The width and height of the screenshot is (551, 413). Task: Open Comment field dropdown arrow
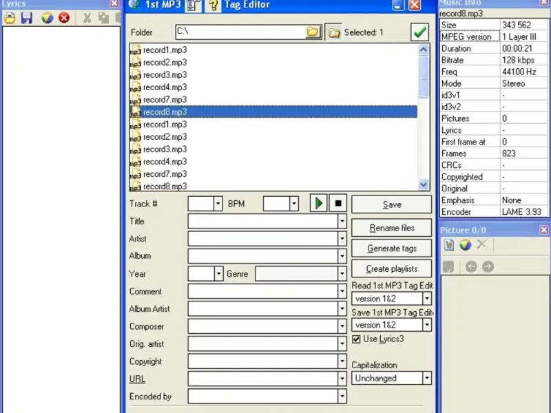[342, 291]
